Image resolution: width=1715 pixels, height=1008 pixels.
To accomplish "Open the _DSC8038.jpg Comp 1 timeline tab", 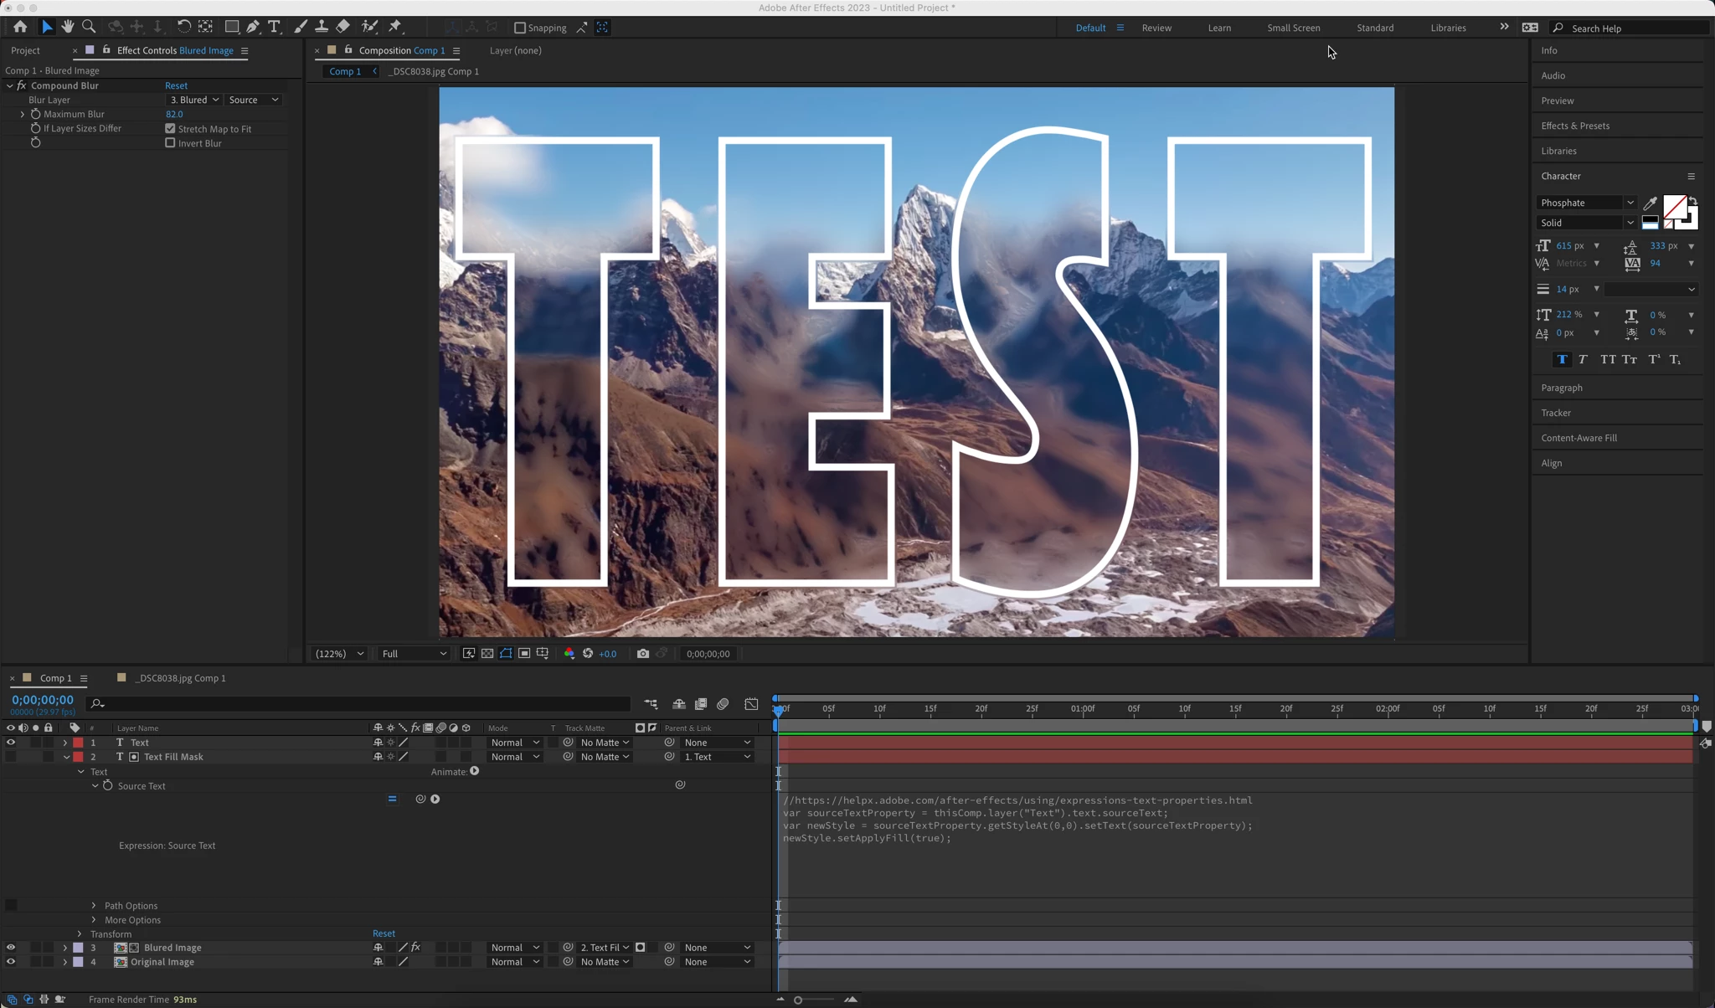I will coord(180,678).
